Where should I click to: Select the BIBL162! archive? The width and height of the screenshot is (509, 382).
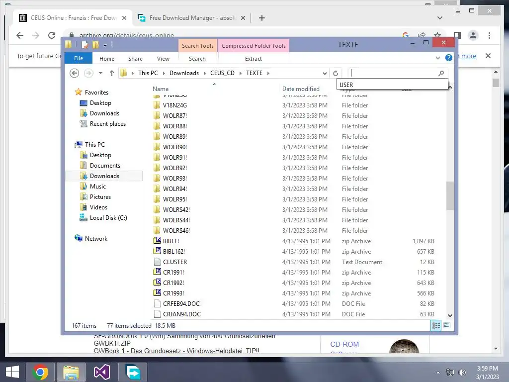pos(173,251)
